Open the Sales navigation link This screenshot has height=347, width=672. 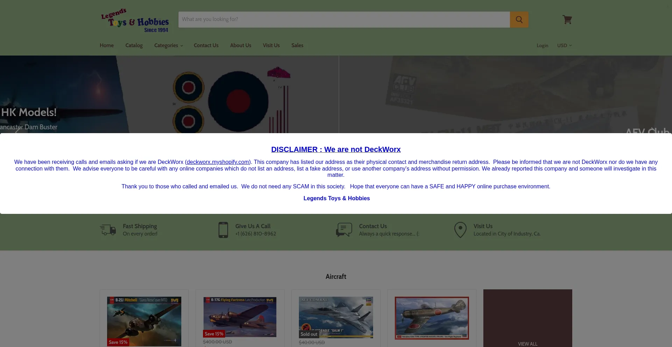[297, 45]
